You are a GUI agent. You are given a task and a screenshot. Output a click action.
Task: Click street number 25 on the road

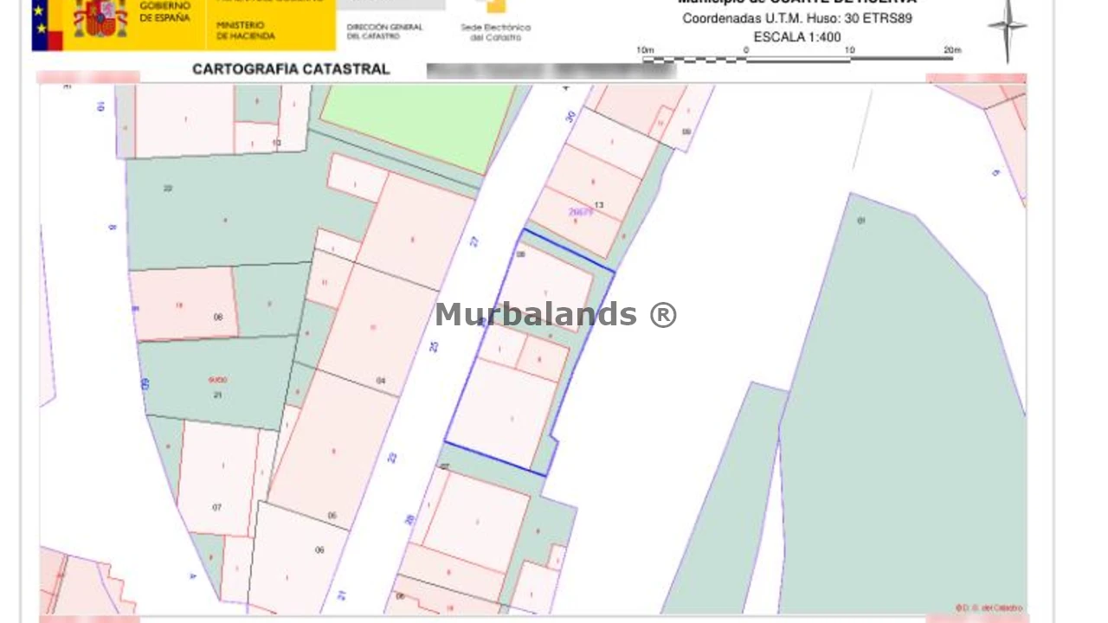click(x=435, y=346)
